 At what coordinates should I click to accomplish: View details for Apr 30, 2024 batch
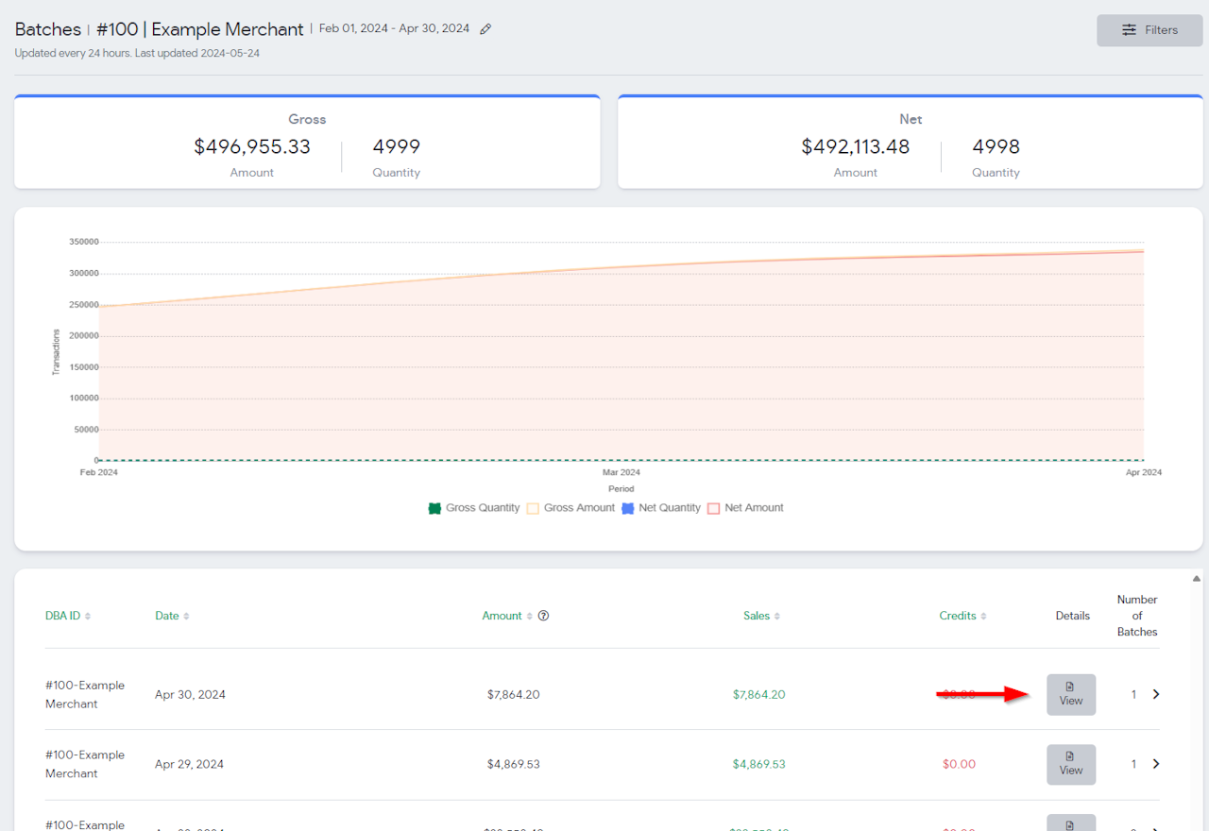[1070, 694]
